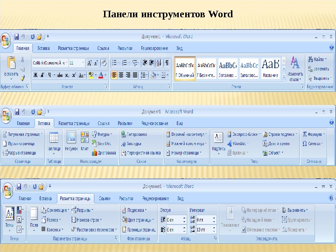Apply the numbered list icon
The image size is (336, 252).
click(124, 63)
